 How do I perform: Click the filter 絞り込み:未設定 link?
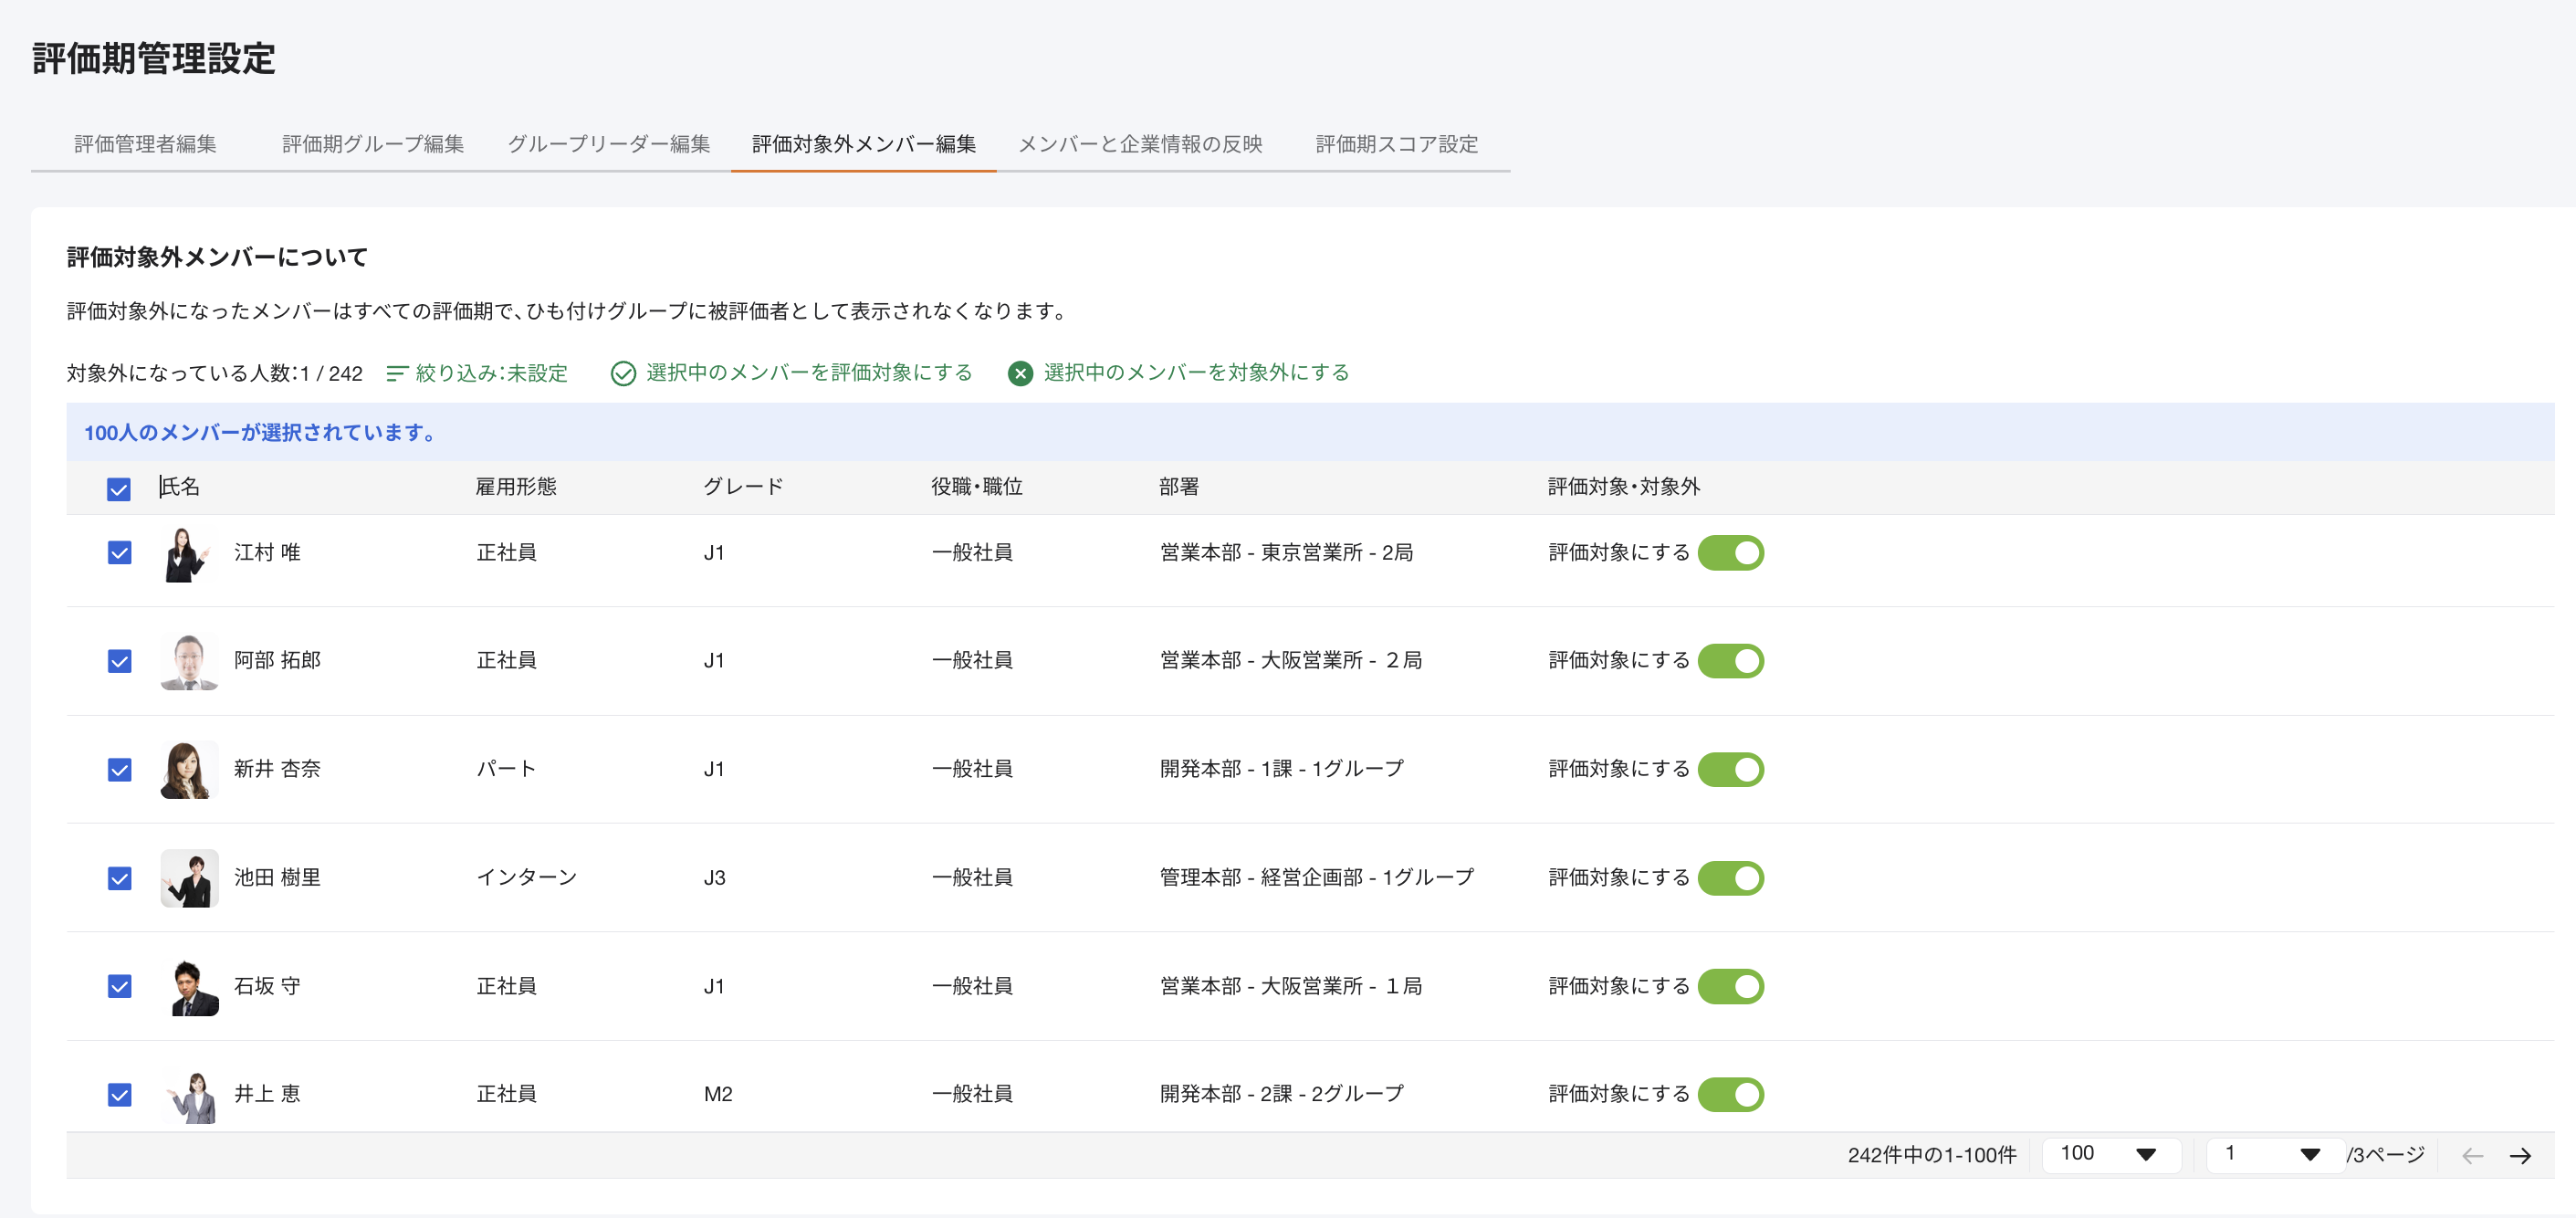(477, 373)
